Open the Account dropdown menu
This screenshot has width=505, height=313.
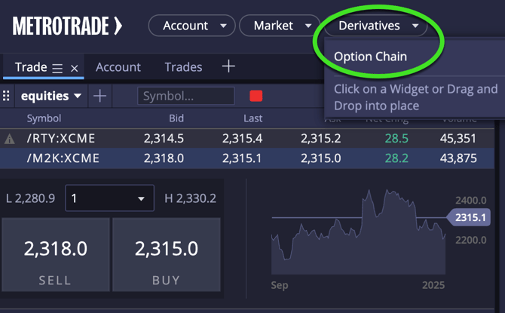pyautogui.click(x=192, y=26)
